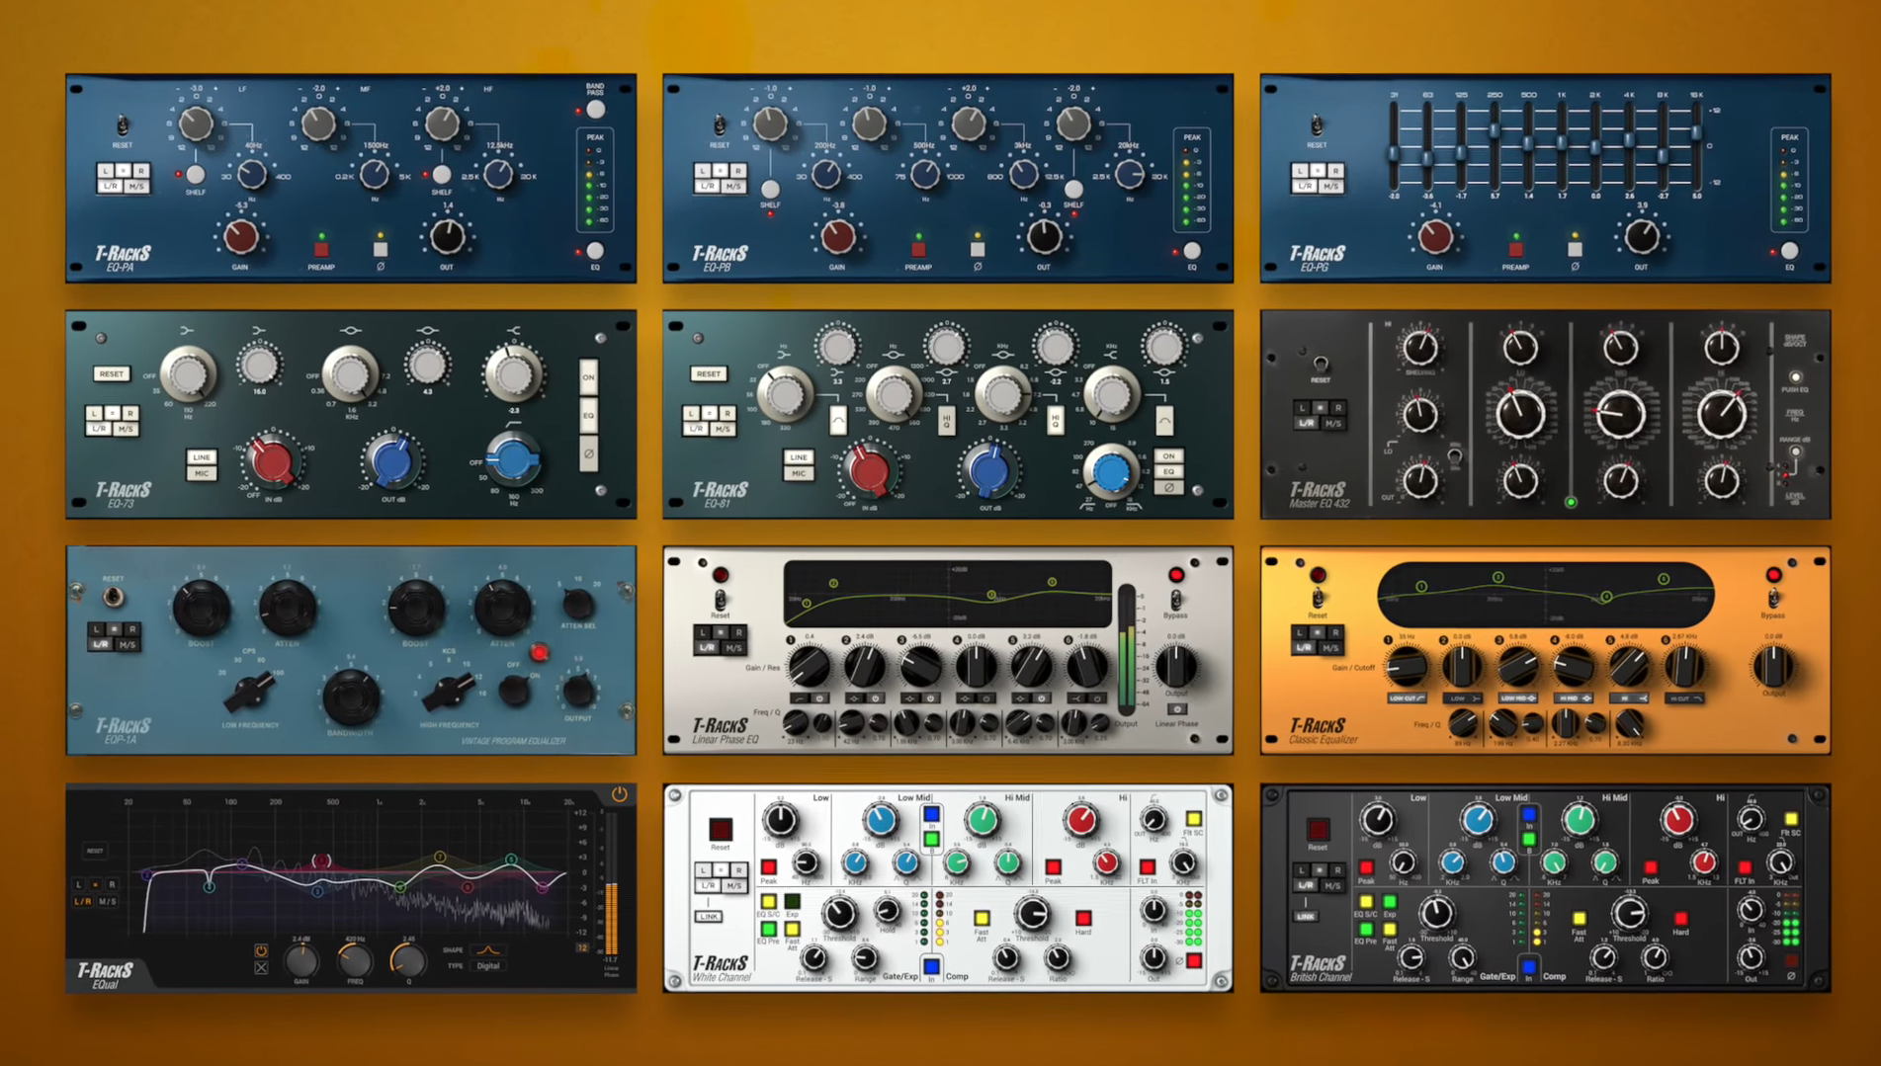This screenshot has height=1066, width=1881.
Task: Toggle the EQ-PB EQ on/off button
Action: [1192, 251]
